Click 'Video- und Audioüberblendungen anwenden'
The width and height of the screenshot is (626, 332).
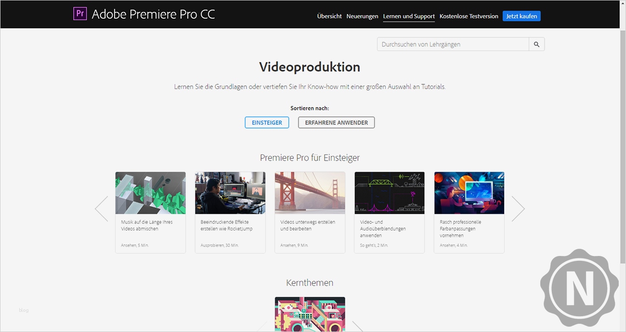pyautogui.click(x=383, y=229)
